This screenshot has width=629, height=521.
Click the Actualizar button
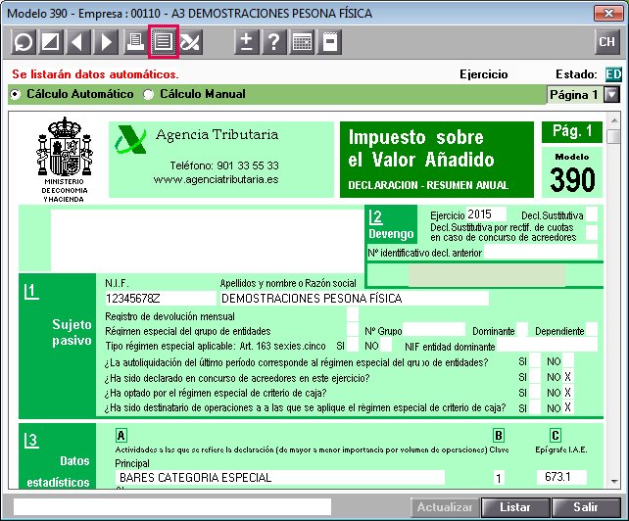[445, 507]
